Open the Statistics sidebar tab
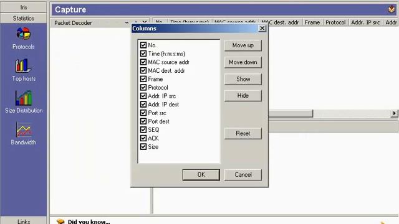 click(x=24, y=18)
